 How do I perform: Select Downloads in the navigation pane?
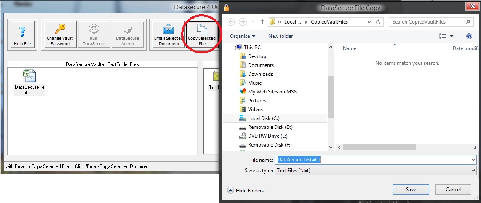[x=260, y=74]
